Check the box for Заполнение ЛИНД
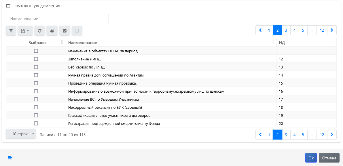Viewport: 343px width, 166px height. coord(36,59)
